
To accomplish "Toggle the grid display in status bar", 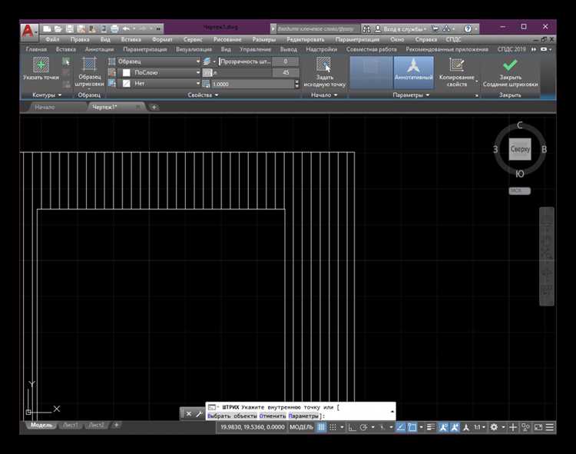I will click(x=322, y=427).
